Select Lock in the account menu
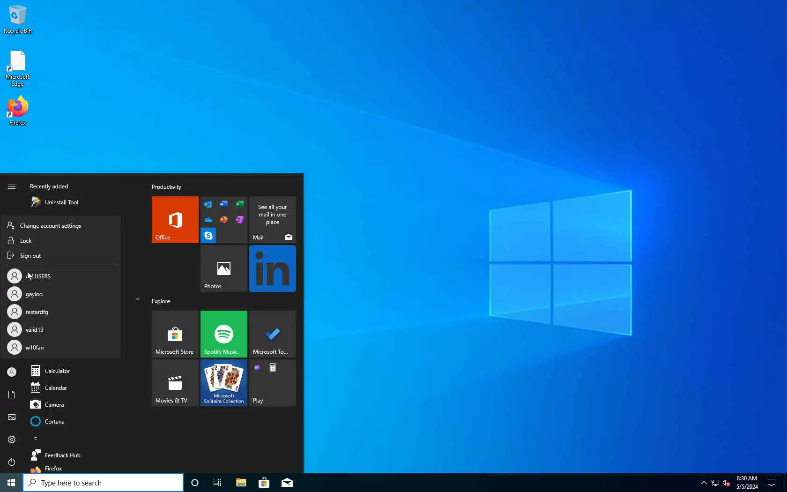Viewport: 787px width, 492px height. [61, 241]
